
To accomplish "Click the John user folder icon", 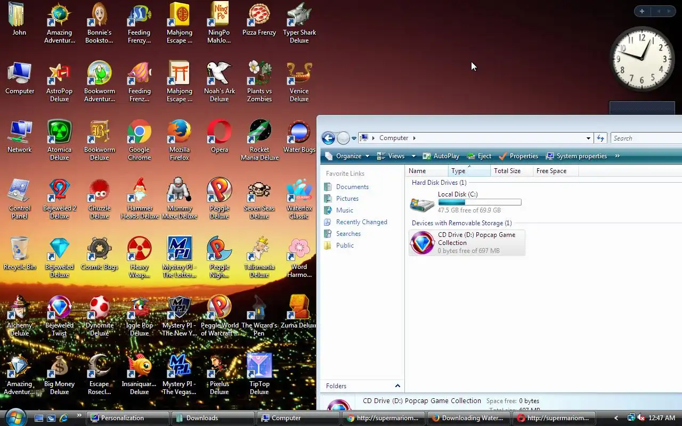I will (20, 19).
